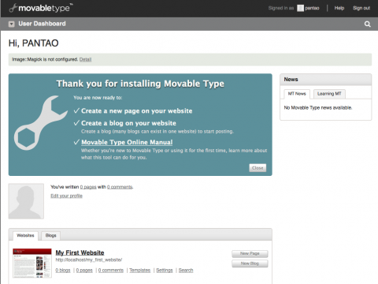The image size is (378, 284).
Task: Click the 0 comments link in profile summary
Action: 120,187
